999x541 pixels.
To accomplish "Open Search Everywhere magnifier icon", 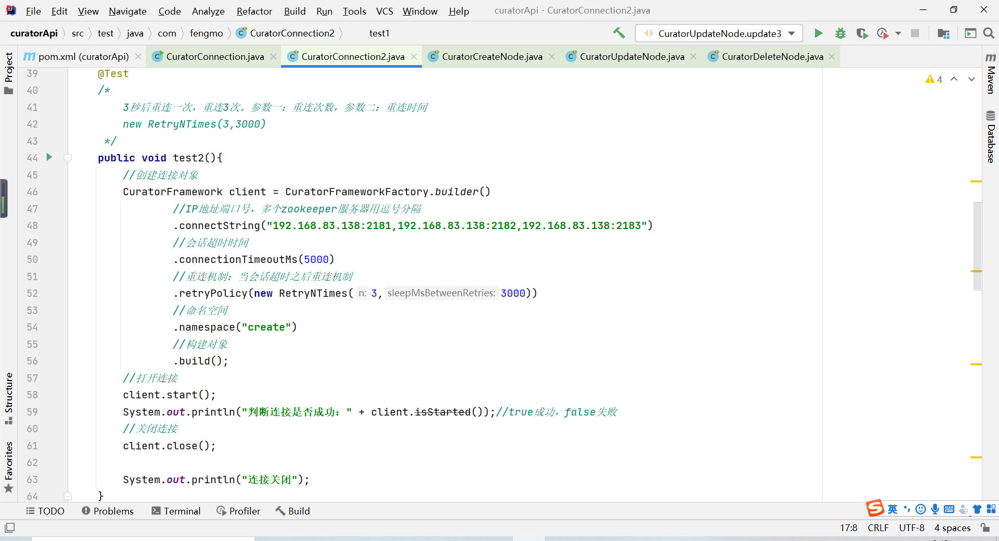I will tap(989, 33).
